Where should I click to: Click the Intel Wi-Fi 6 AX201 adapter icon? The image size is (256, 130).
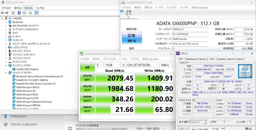(x=14, y=80)
